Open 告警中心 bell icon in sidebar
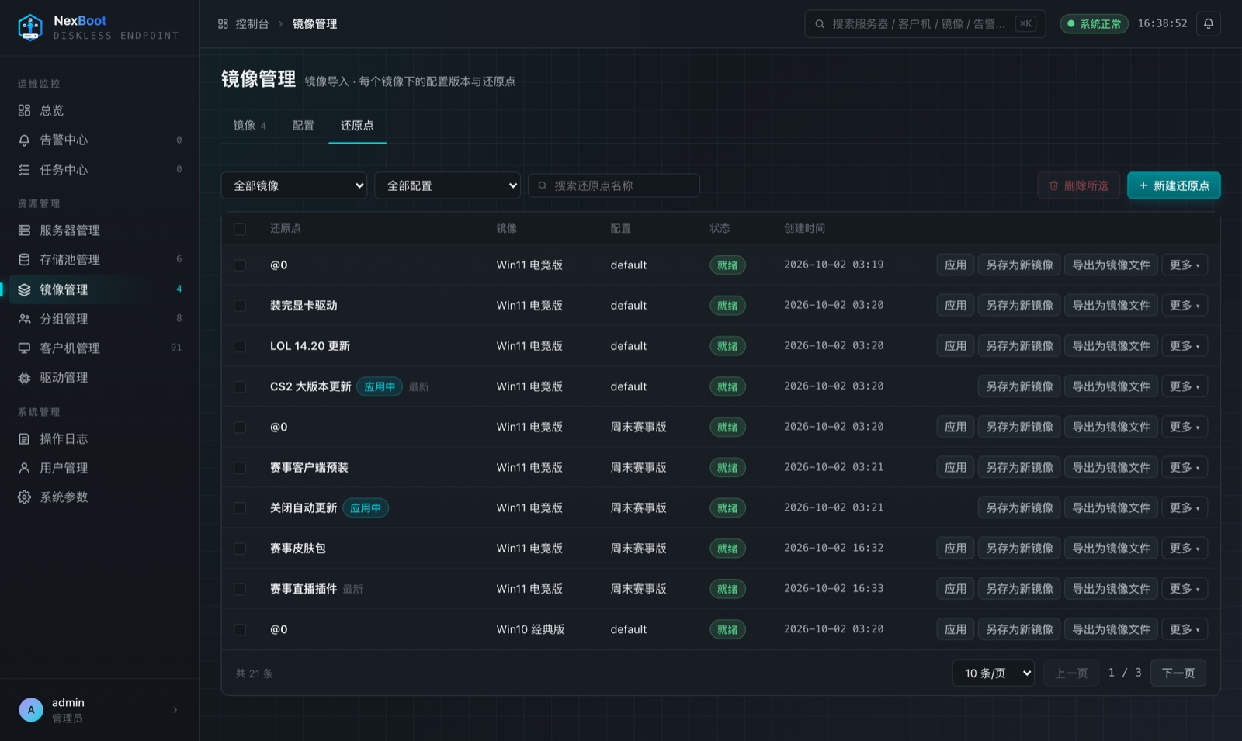 click(24, 140)
